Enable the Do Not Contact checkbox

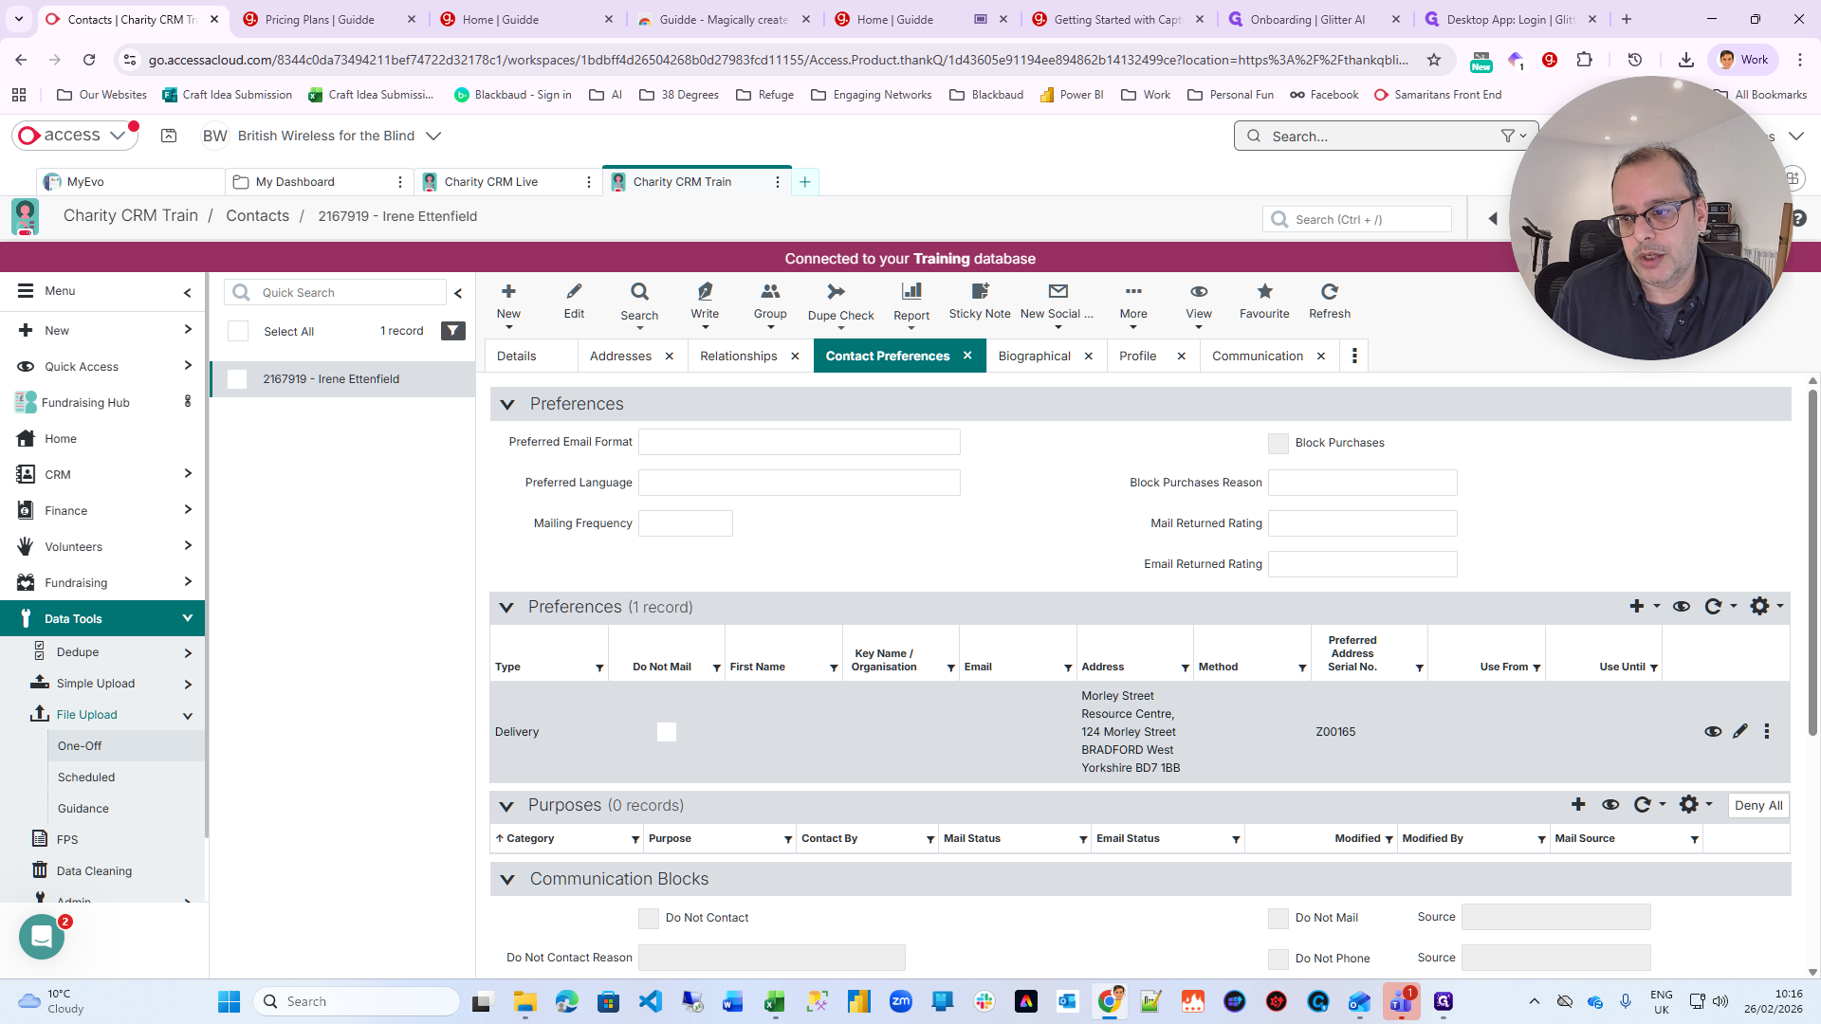648,919
